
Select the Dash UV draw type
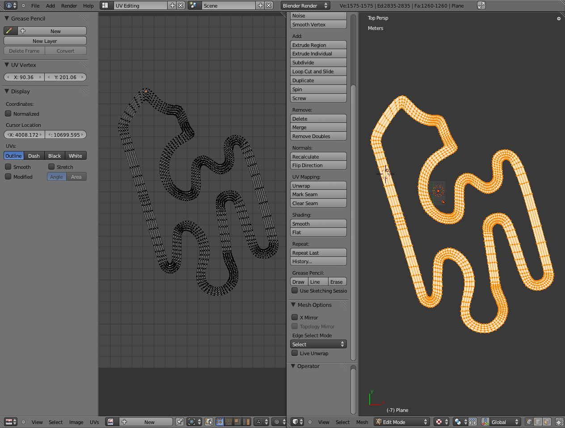tap(34, 156)
